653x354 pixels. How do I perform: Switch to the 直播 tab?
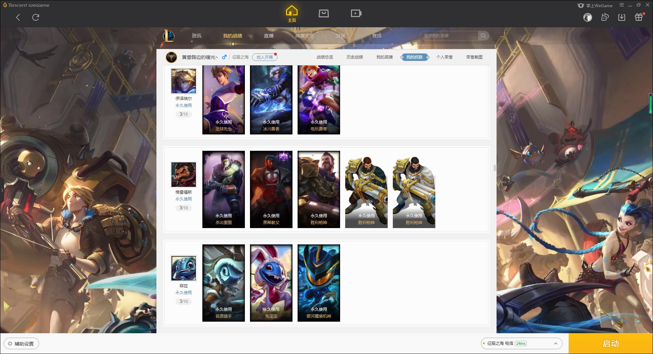coord(269,36)
